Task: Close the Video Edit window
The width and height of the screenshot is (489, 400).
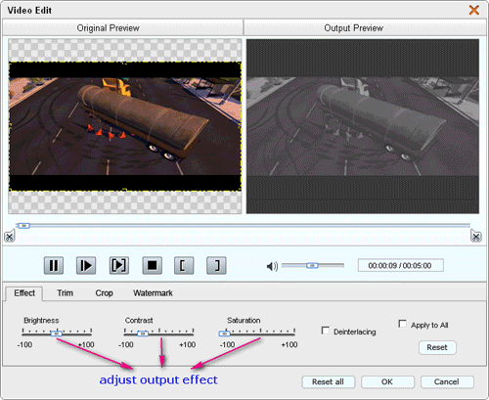Action: point(474,10)
